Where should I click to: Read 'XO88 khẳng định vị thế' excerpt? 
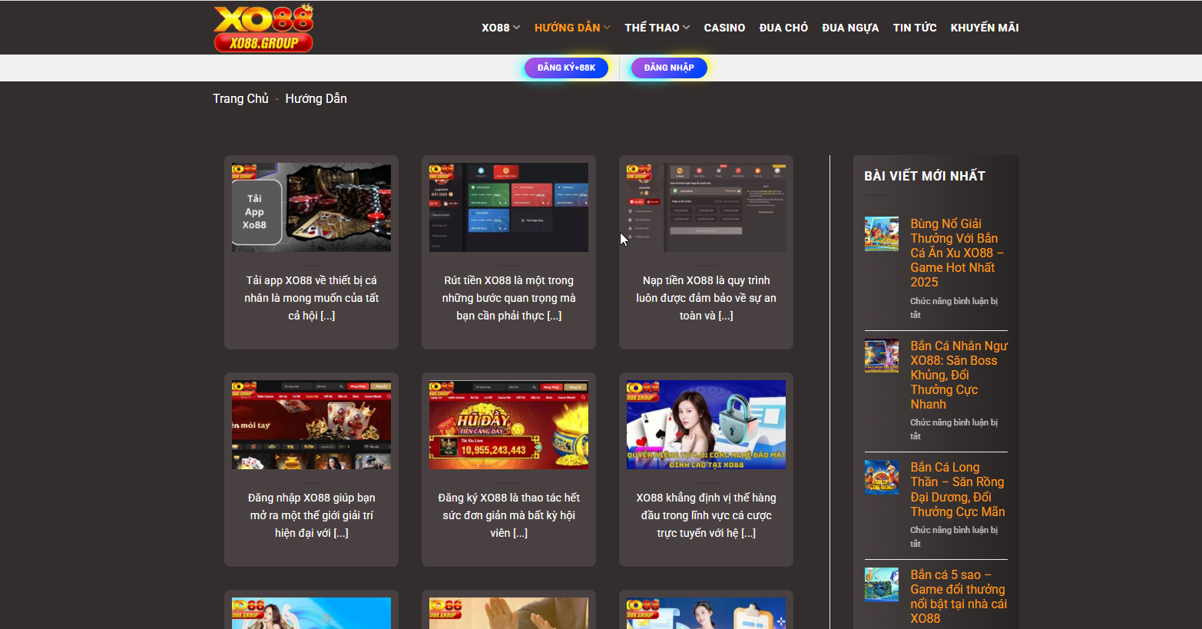coord(706,515)
